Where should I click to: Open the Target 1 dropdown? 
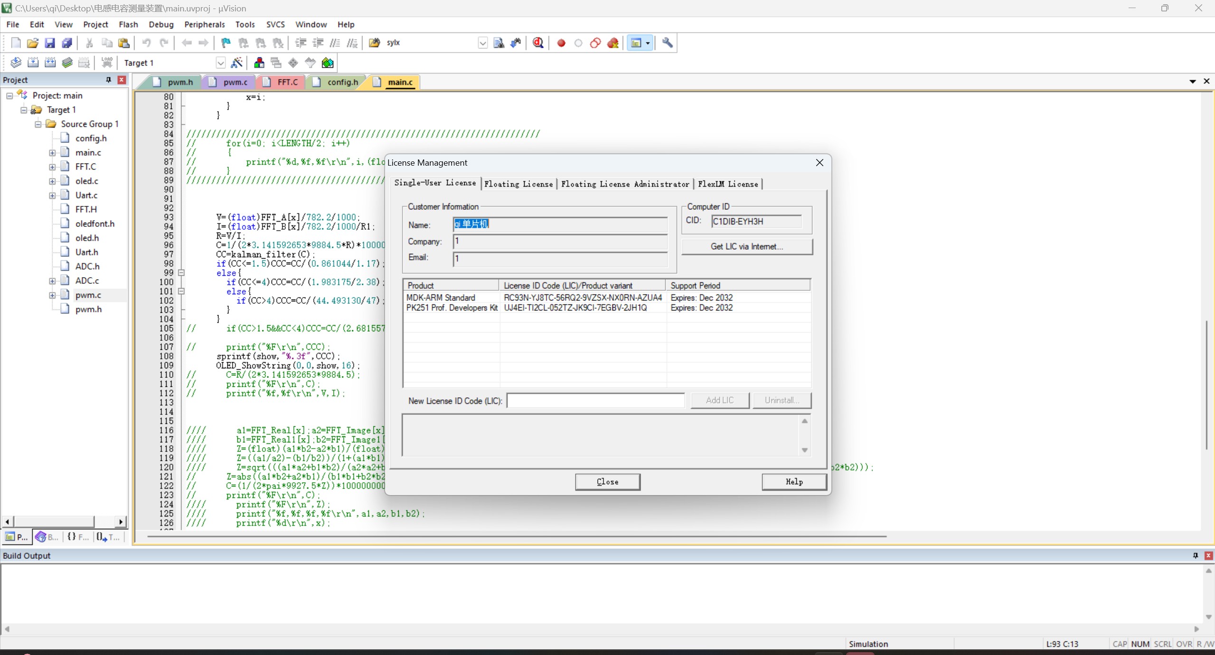pos(220,63)
